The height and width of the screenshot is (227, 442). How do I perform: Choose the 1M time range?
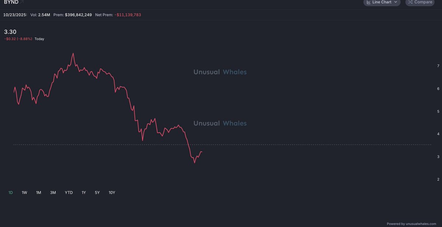(x=39, y=193)
